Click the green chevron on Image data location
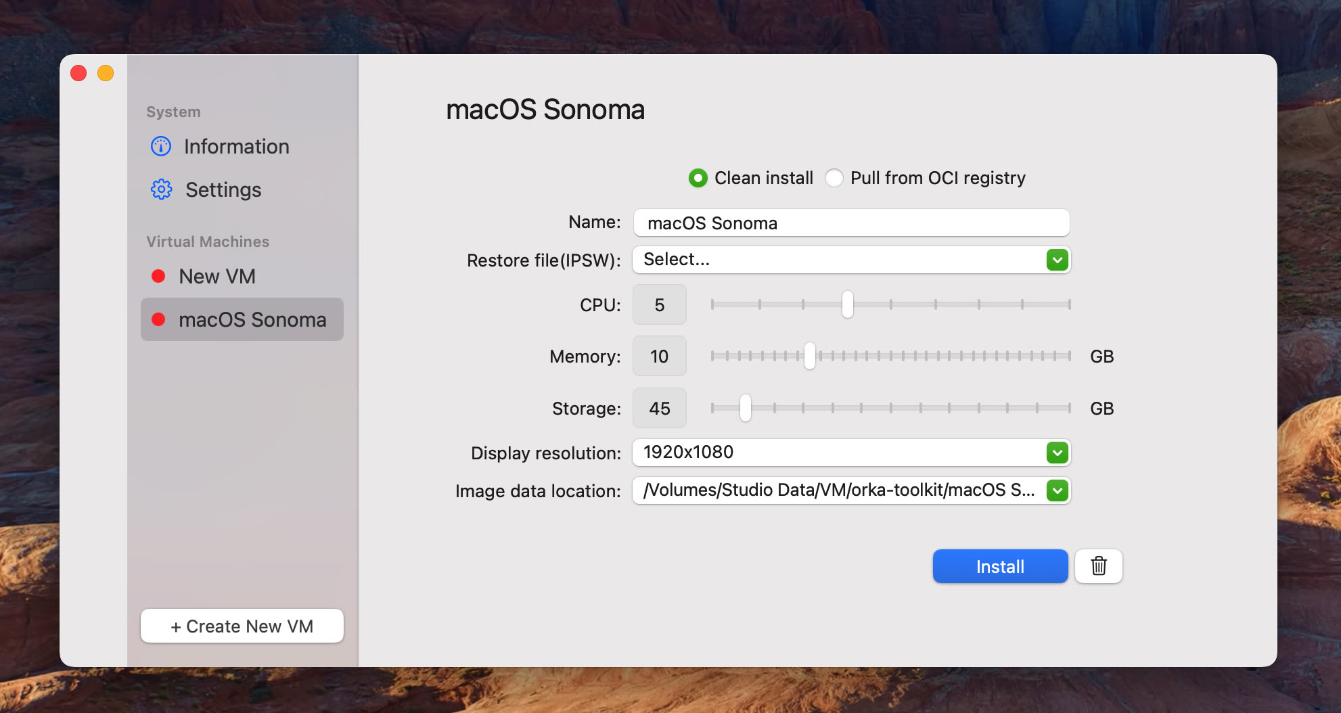 1056,490
